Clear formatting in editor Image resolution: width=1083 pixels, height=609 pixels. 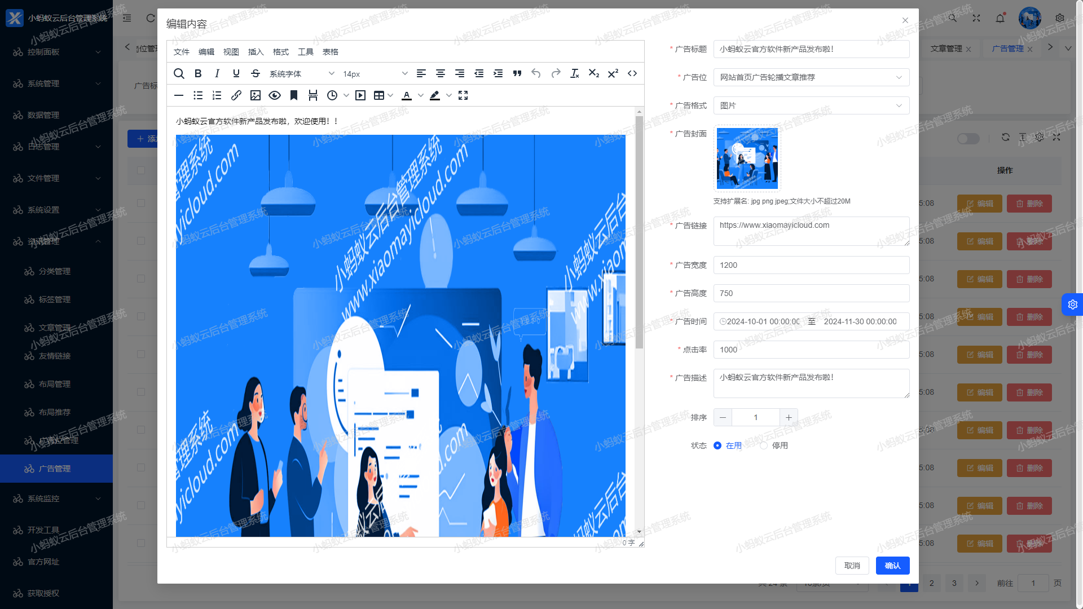coord(575,73)
